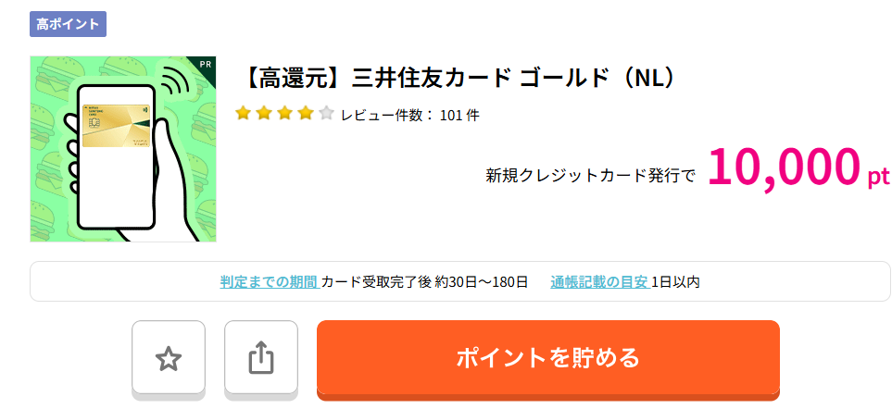Viewport: 892px width, 409px height.
Task: Click the contactless wave symbol in image
Action: click(x=176, y=81)
